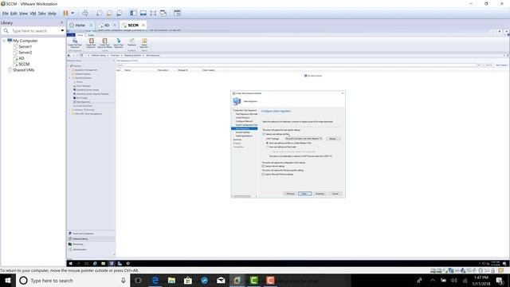This screenshot has width=510, height=287.
Task: Select Monitoring workspace in SCCM
Action: 91,244
